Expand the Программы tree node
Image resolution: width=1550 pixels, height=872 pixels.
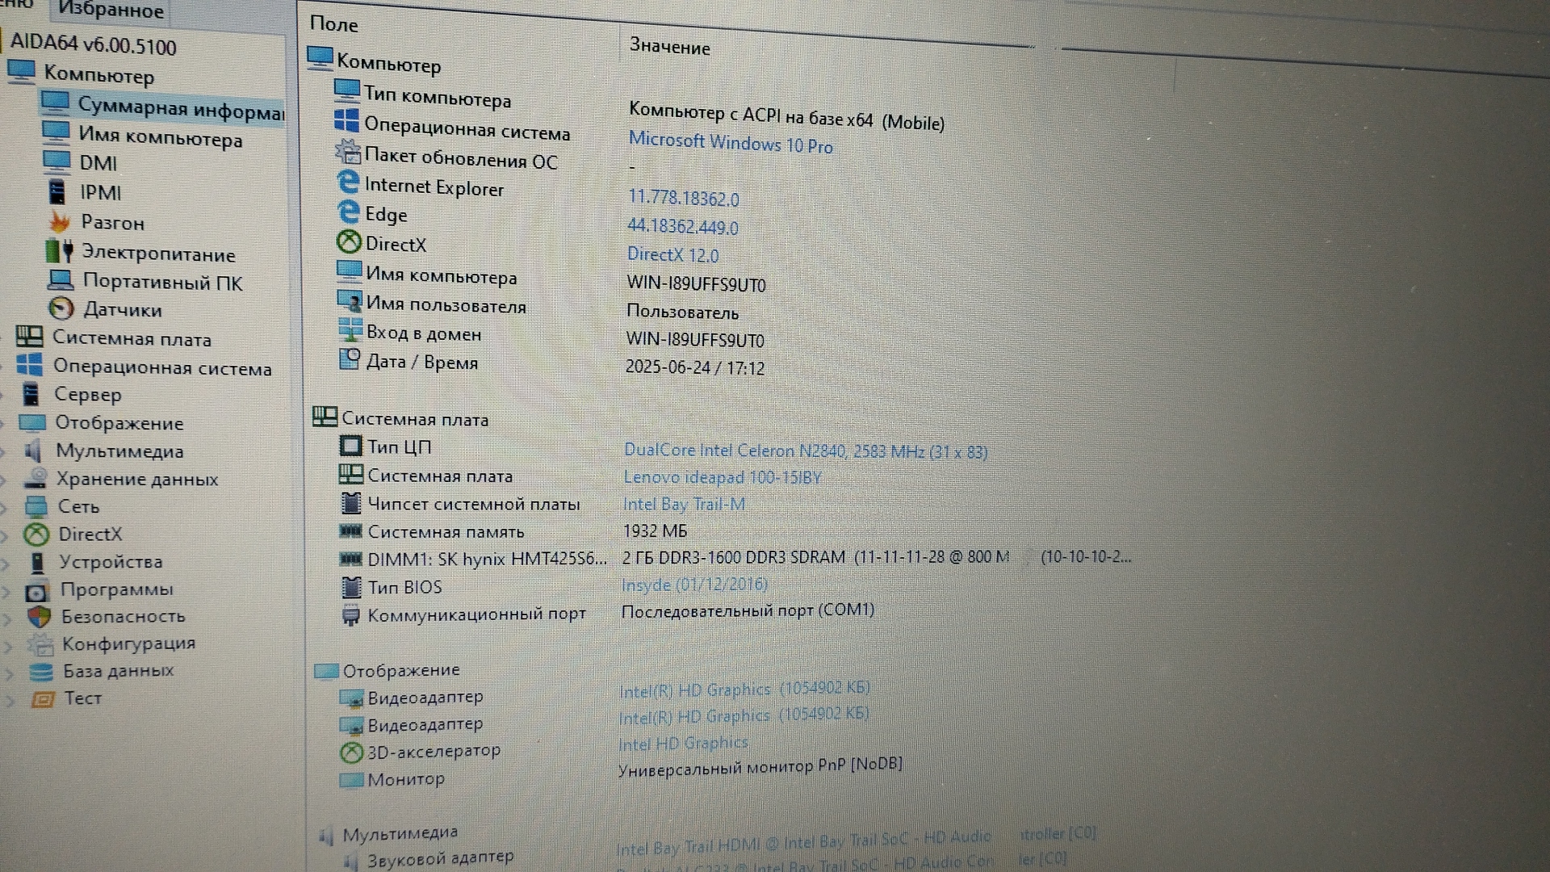coord(7,591)
